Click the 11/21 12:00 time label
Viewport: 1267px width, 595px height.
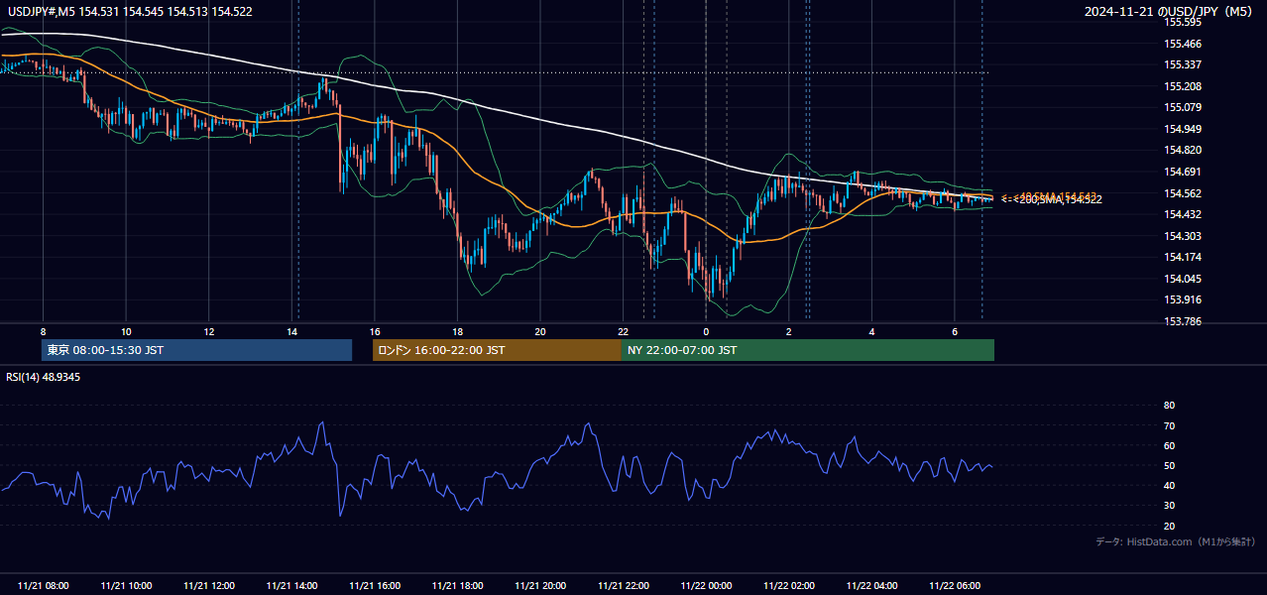pos(209,586)
